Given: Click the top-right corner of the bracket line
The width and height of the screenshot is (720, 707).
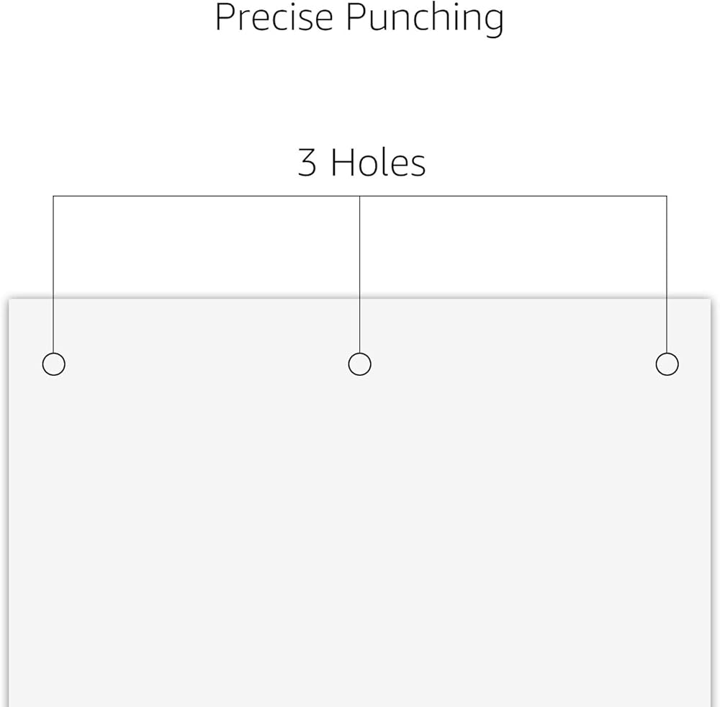Looking at the screenshot, I should pyautogui.click(x=667, y=196).
